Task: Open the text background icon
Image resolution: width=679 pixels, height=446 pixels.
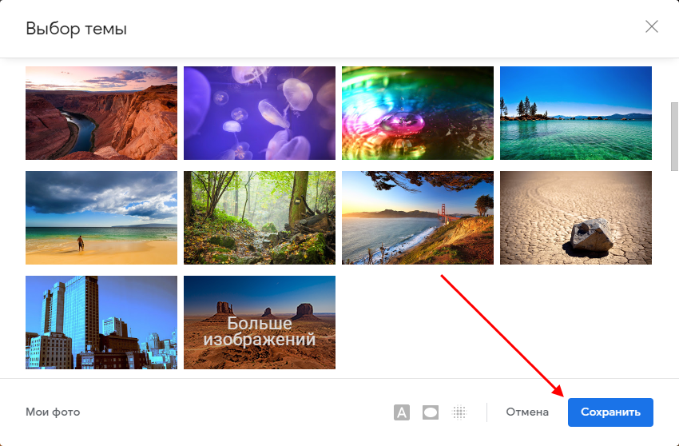Action: (x=402, y=412)
